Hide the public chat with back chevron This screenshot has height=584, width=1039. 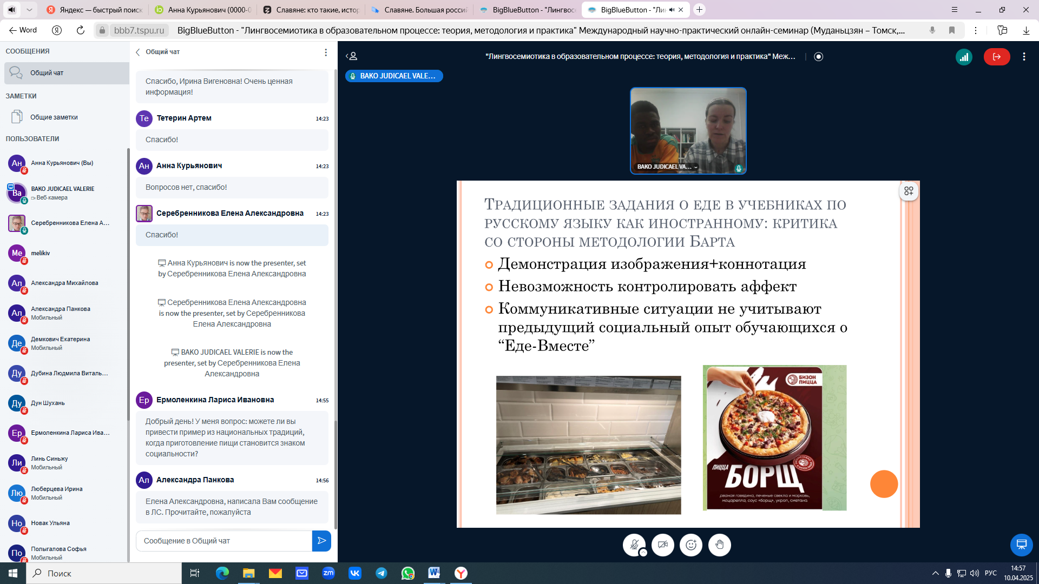click(138, 52)
